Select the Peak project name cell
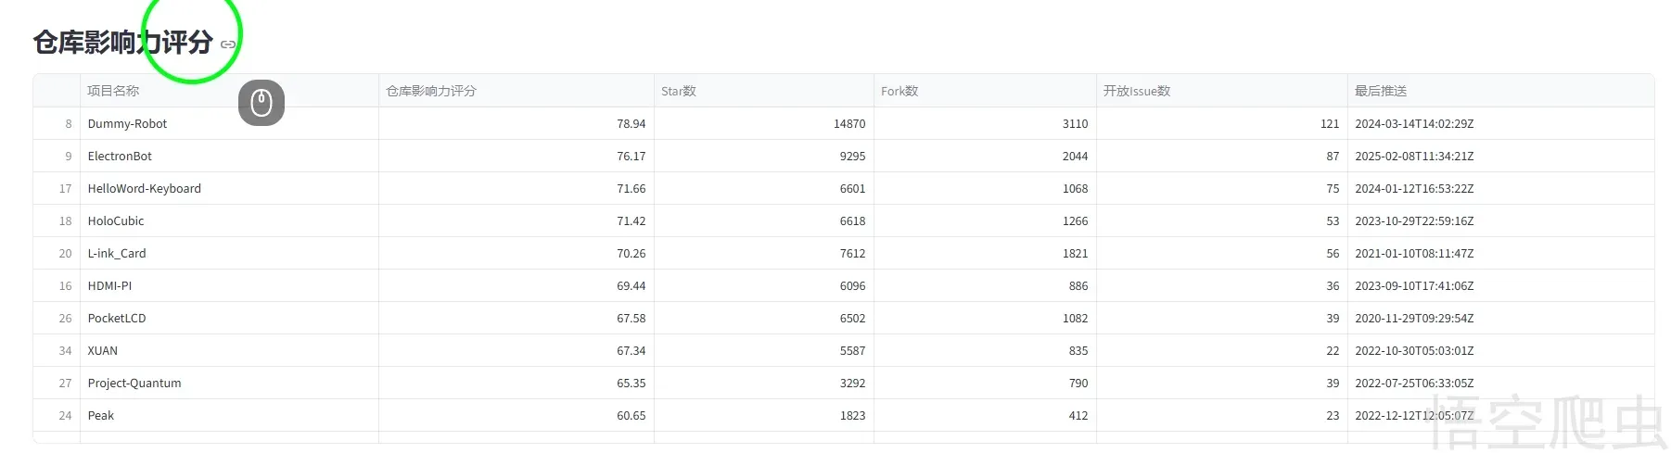This screenshot has height=453, width=1671. 101,415
